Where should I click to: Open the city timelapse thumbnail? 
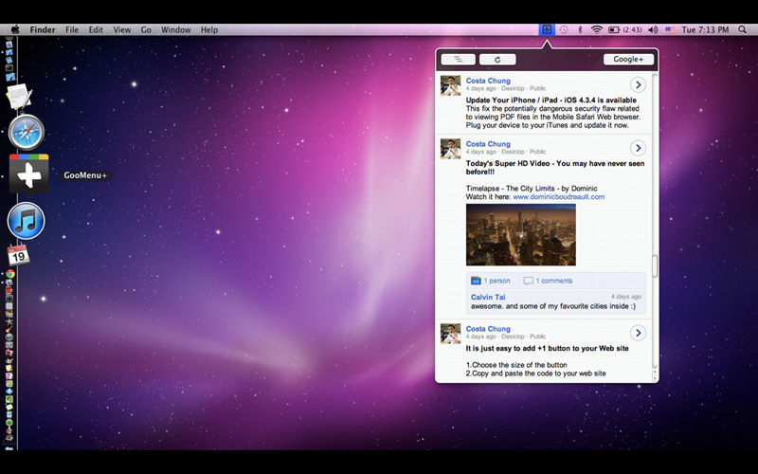520,234
